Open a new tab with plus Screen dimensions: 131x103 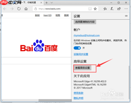coord(47,3)
